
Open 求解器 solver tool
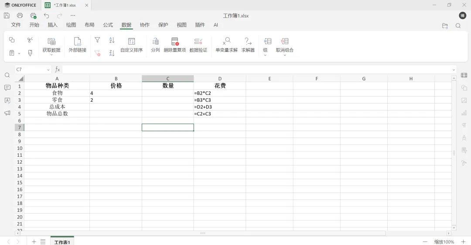[x=248, y=45]
